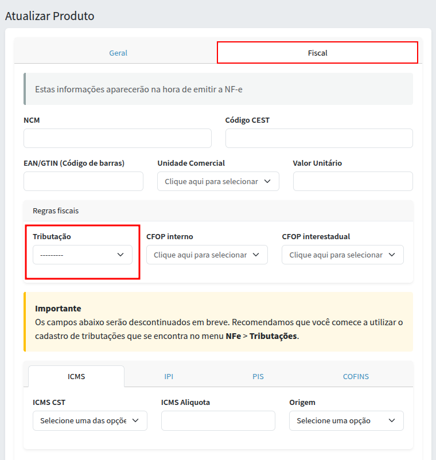Show the COFINS tab
The image size is (436, 460).
tap(356, 377)
